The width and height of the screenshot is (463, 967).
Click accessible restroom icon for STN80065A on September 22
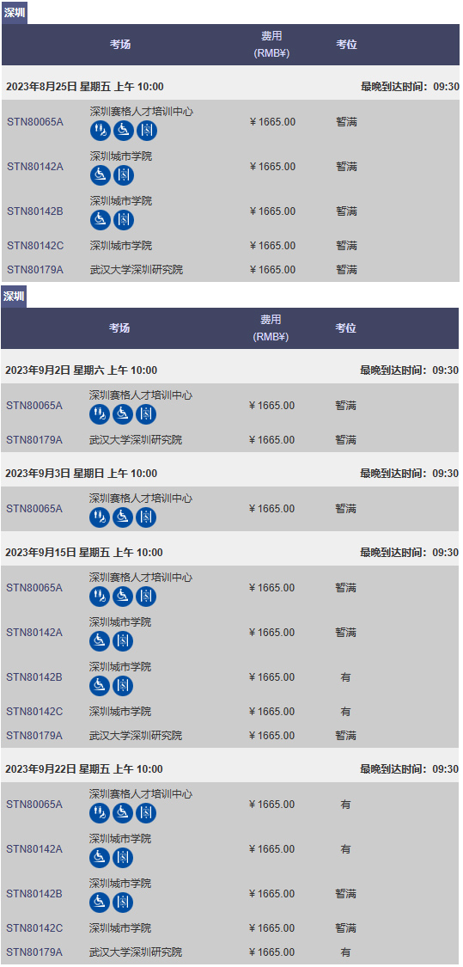tap(100, 813)
